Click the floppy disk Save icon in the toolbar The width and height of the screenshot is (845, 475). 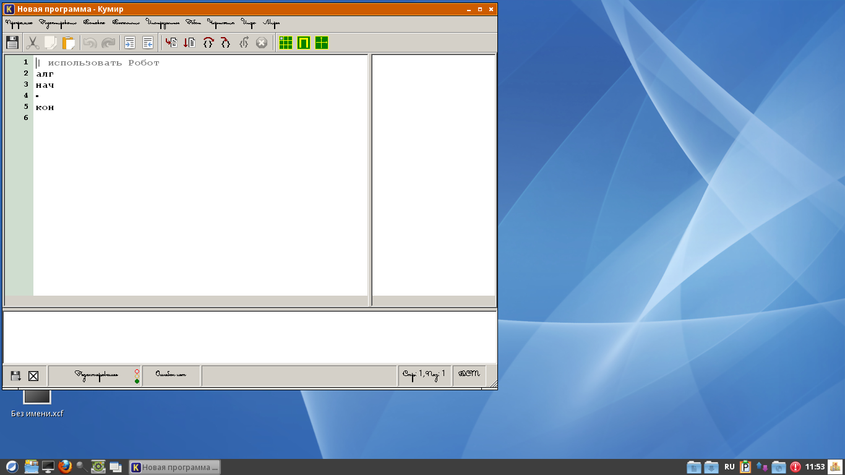click(x=12, y=43)
